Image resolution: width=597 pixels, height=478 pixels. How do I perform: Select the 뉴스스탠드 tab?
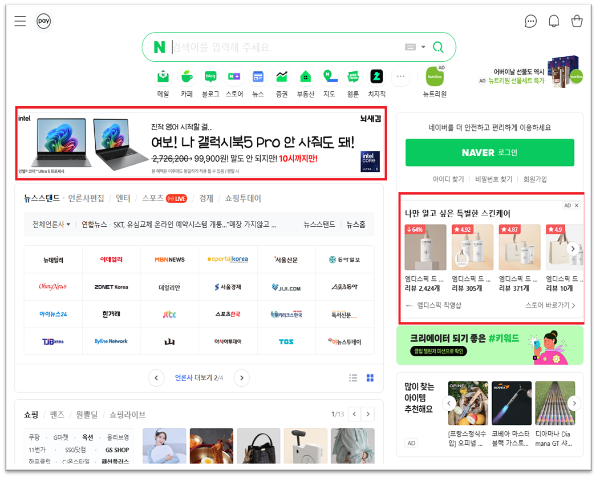[42, 198]
